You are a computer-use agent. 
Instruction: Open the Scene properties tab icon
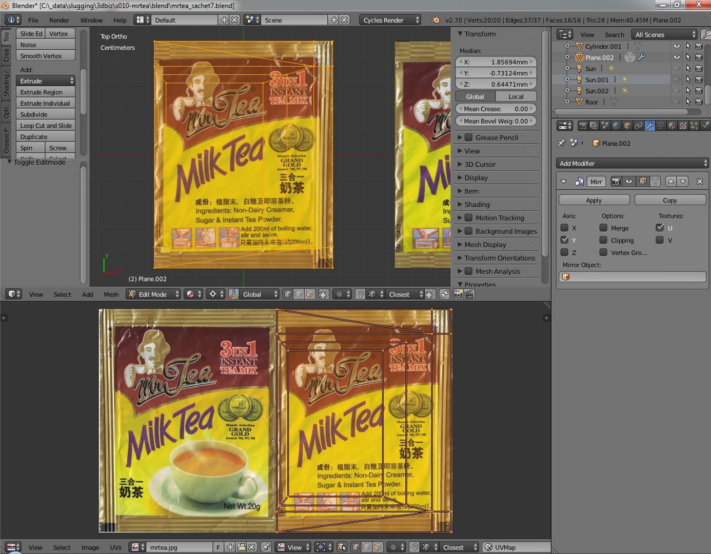[x=605, y=126]
